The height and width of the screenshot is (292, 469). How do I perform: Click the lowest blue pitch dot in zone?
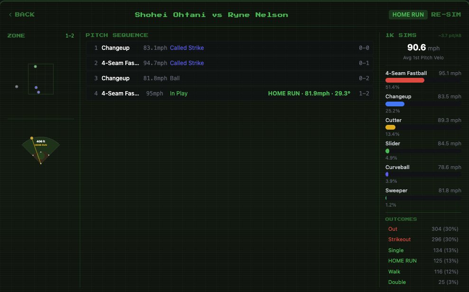38,92
